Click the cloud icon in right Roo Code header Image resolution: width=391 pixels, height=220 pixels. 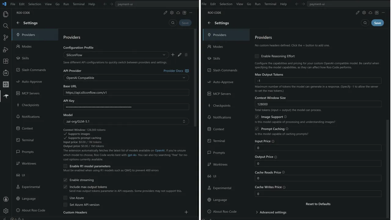point(370,13)
